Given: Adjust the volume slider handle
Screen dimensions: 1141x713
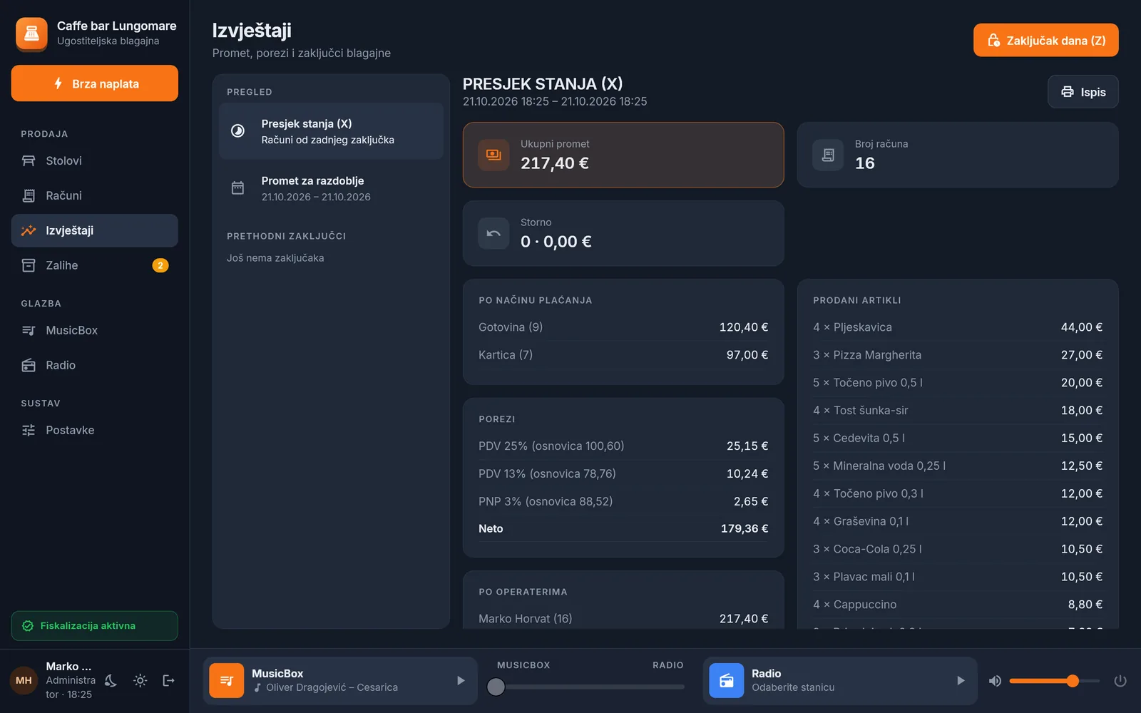Looking at the screenshot, I should (1073, 681).
